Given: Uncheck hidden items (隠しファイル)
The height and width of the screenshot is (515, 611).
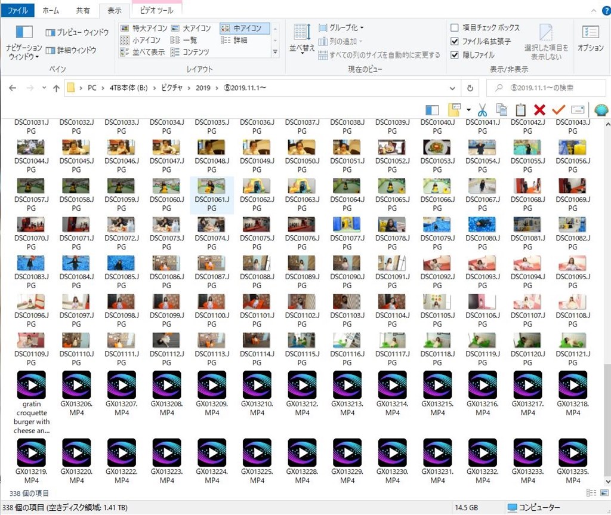Looking at the screenshot, I should point(473,55).
